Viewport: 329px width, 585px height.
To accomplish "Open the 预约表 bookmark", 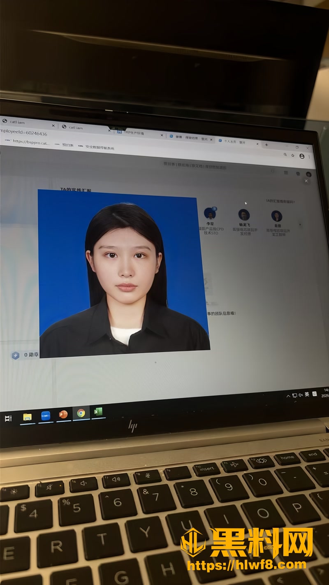I will [x=64, y=145].
